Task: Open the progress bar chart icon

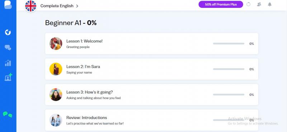Action: (8, 63)
